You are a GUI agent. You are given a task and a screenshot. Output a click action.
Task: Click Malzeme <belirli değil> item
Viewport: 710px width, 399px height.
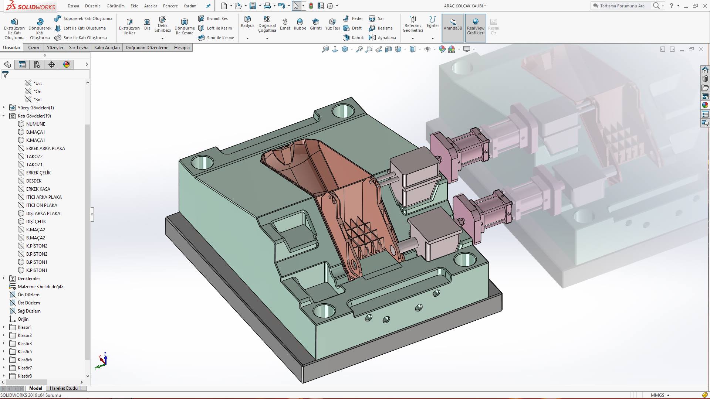(x=41, y=286)
